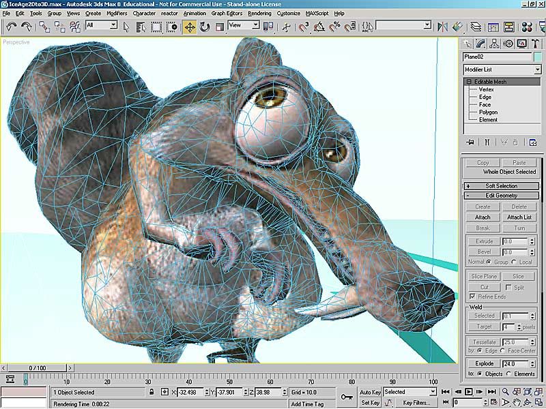This screenshot has height=409, width=546.
Task: Open the Hierarchy command panel tab
Action: pyautogui.click(x=494, y=44)
